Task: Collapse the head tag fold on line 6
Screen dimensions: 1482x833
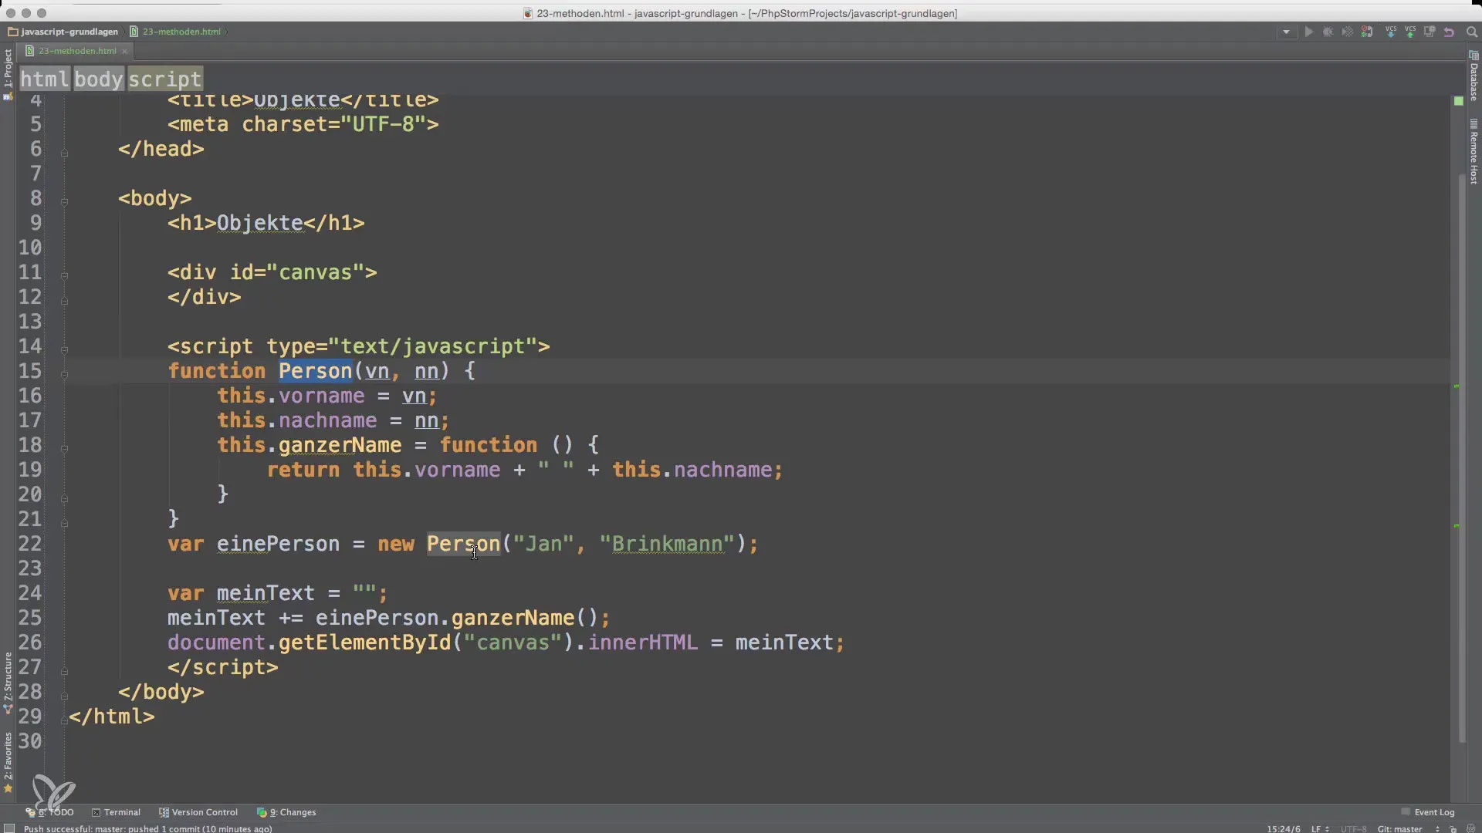Action: point(65,153)
